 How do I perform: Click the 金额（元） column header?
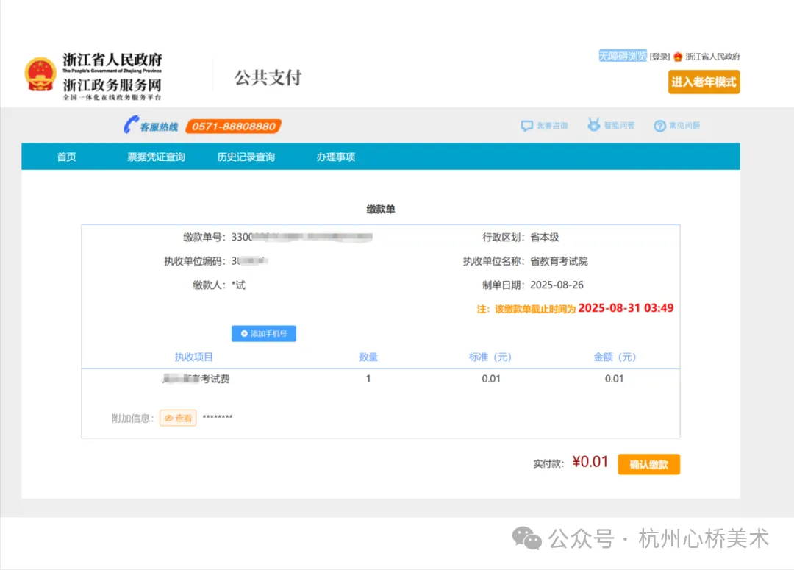click(x=614, y=357)
